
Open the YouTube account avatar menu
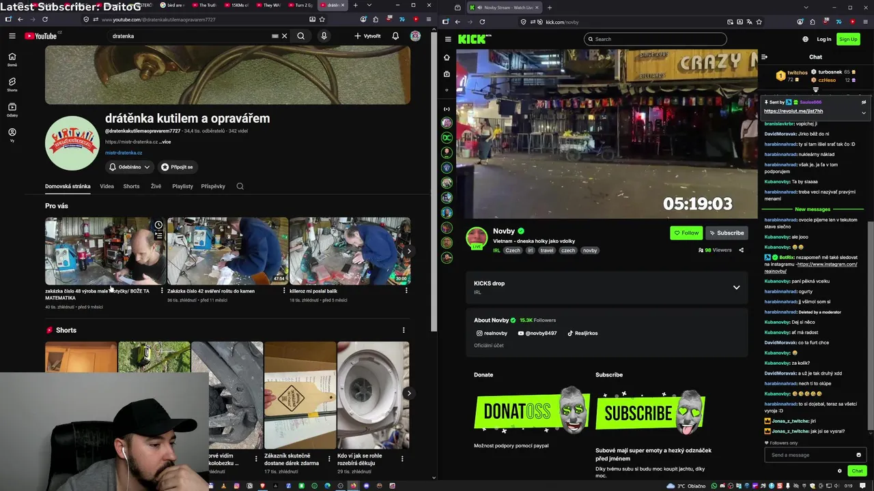[x=415, y=36]
